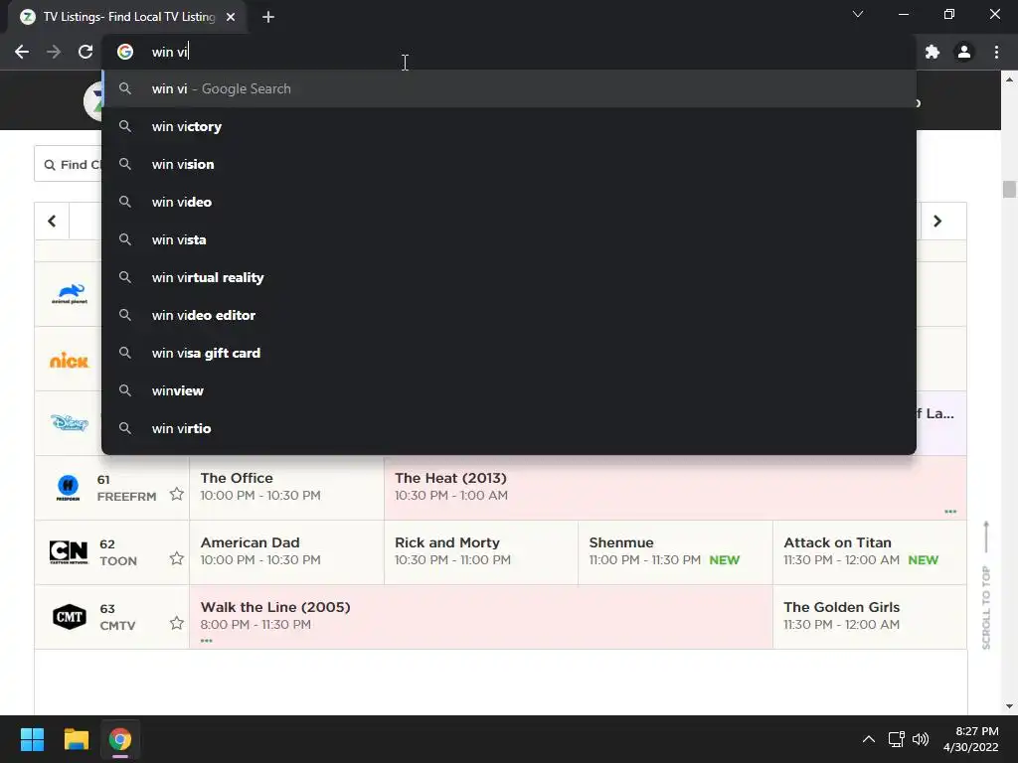1018x763 pixels.
Task: Choose the 'win vision' suggestion
Action: pos(509,164)
